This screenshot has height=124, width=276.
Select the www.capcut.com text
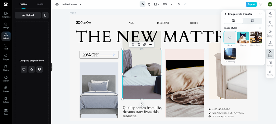[x=223, y=116]
